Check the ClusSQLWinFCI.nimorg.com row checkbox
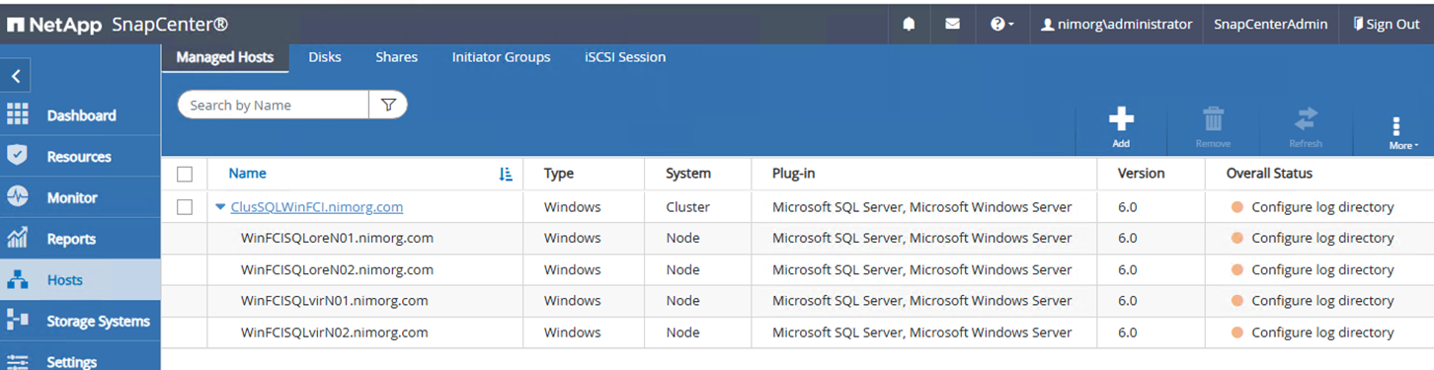Screen dimensions: 1434x370 [x=185, y=207]
